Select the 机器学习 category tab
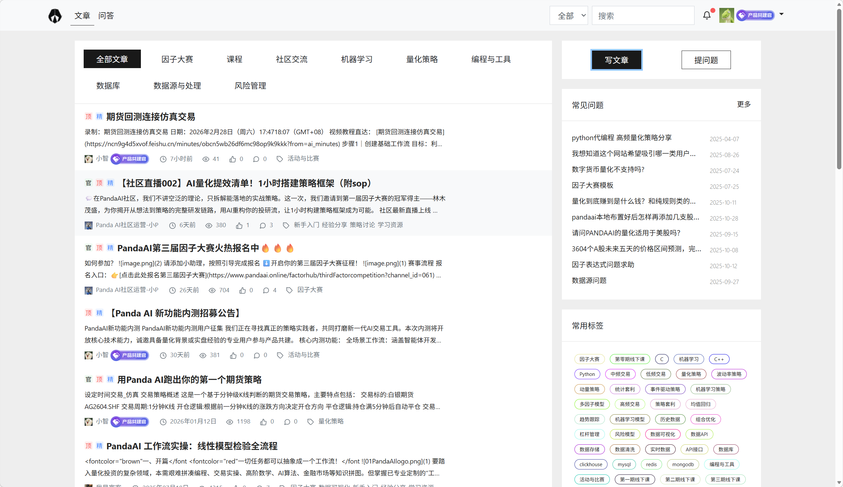 tap(357, 59)
